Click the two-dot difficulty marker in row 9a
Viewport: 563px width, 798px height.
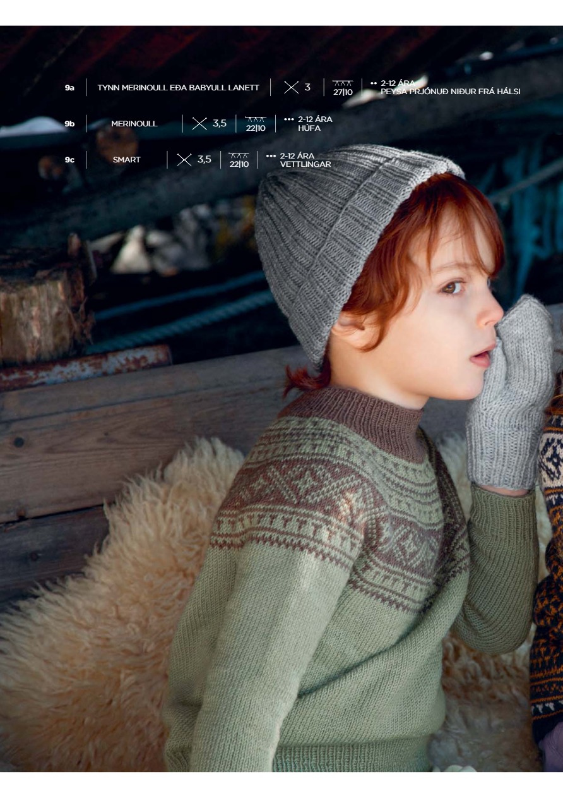[x=373, y=83]
